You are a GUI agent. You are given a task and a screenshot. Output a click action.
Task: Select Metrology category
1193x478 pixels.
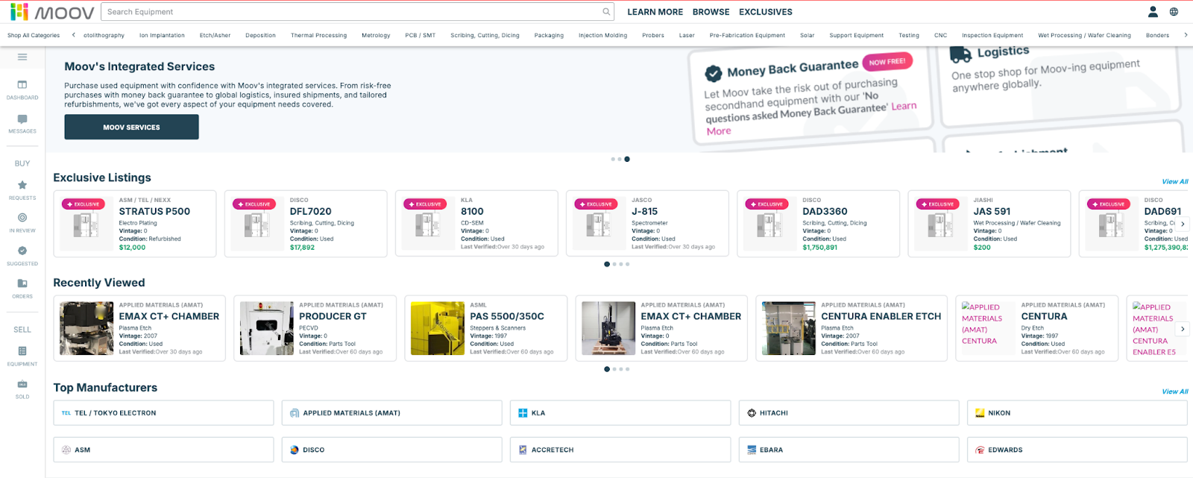(x=376, y=35)
